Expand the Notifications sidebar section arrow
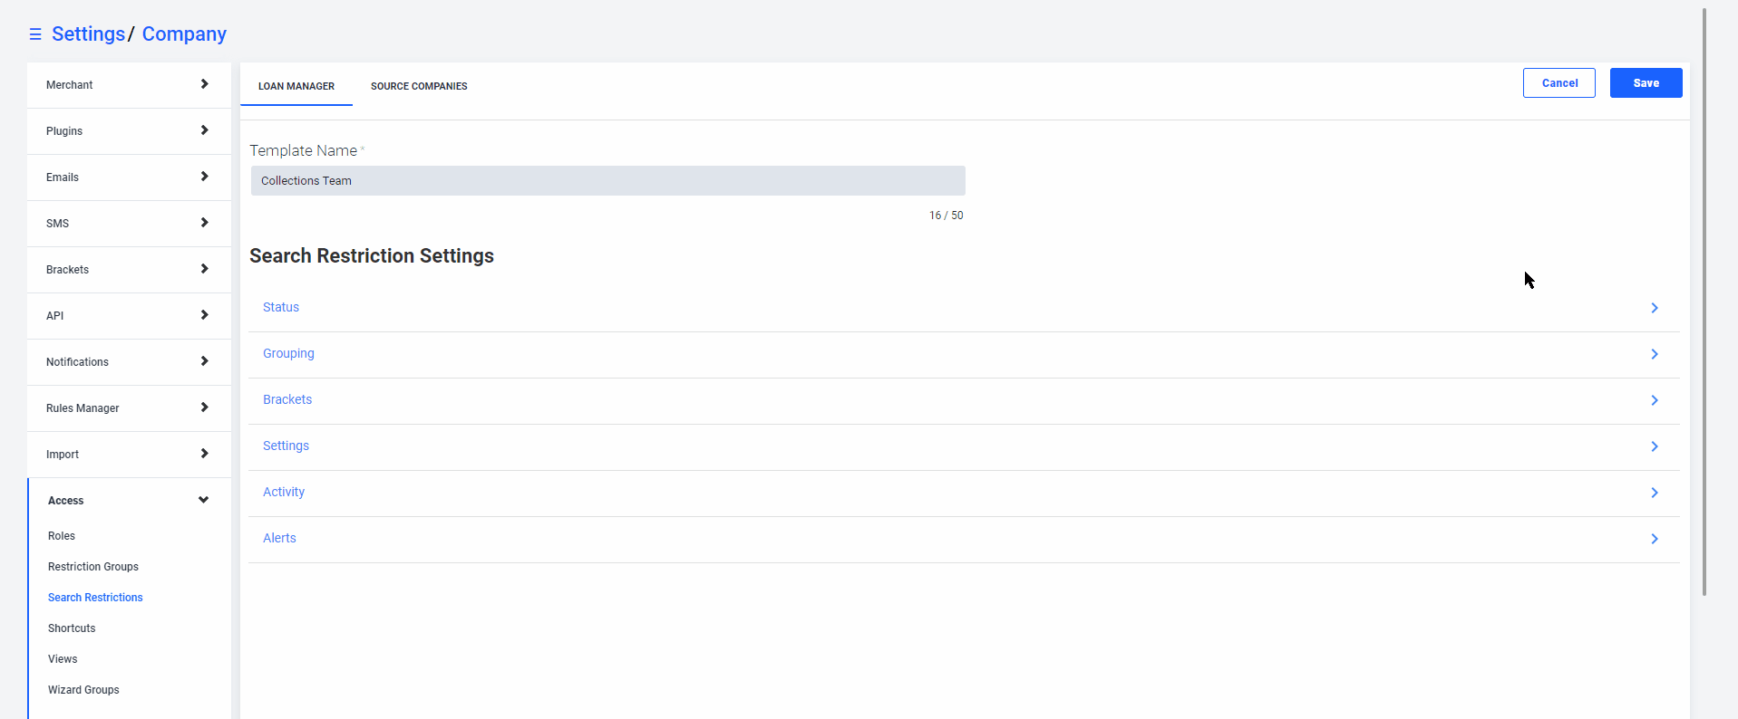This screenshot has width=1738, height=719. click(204, 361)
